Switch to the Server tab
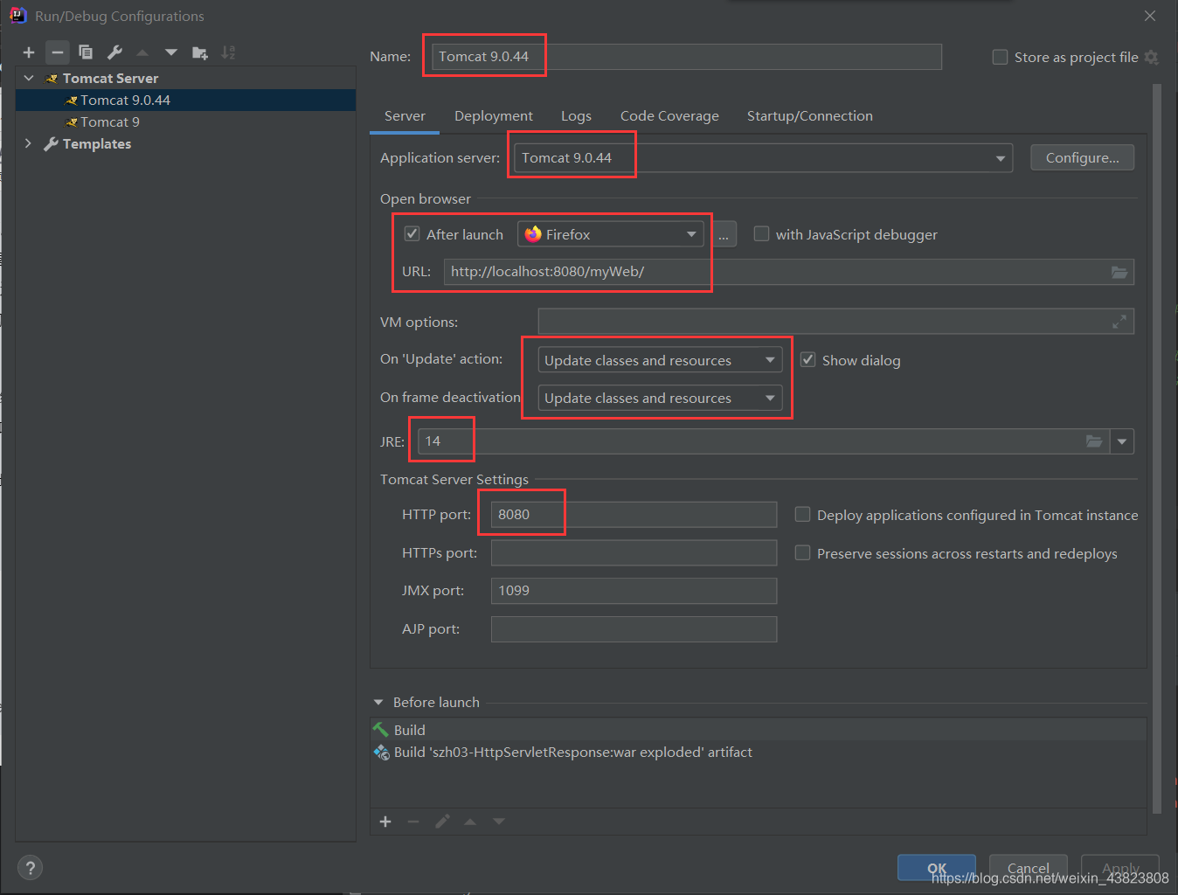Screen dimensions: 1178x895 coord(405,116)
